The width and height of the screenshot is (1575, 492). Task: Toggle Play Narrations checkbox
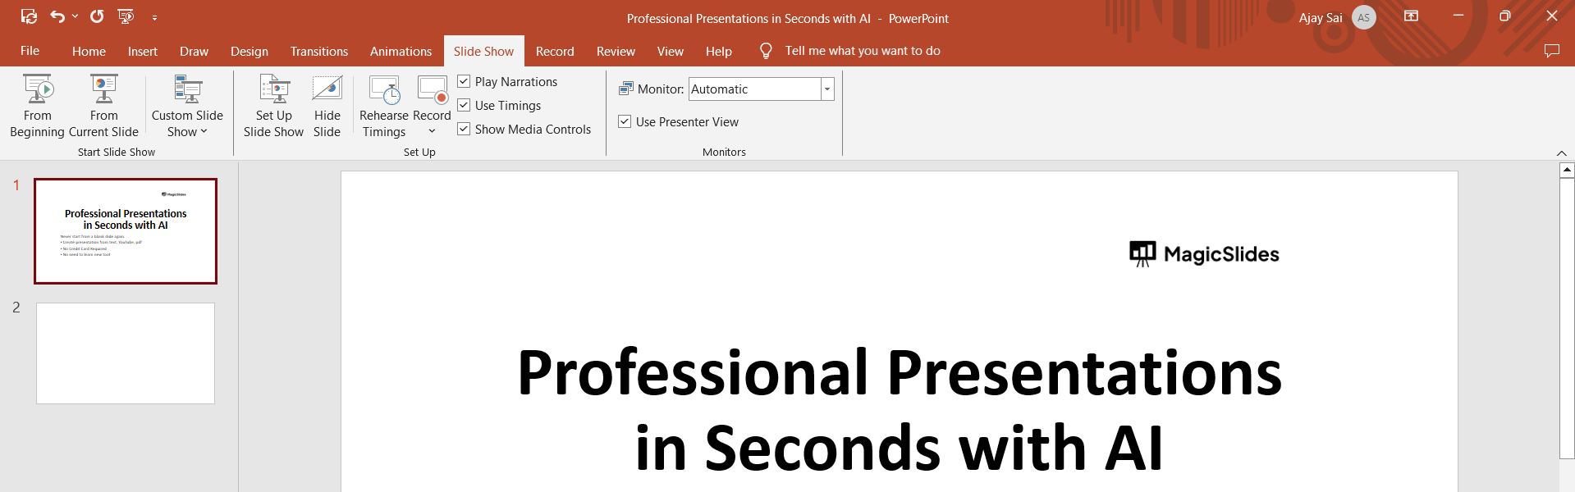tap(464, 81)
